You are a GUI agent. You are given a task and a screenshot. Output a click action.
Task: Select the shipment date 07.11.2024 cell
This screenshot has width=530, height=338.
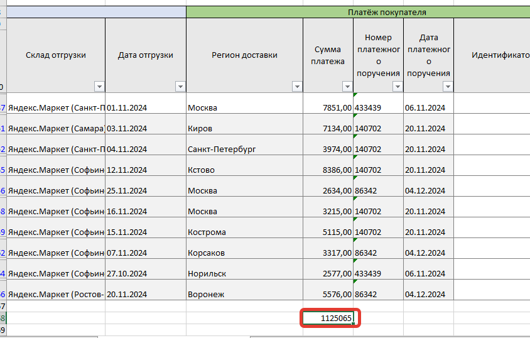pyautogui.click(x=146, y=248)
